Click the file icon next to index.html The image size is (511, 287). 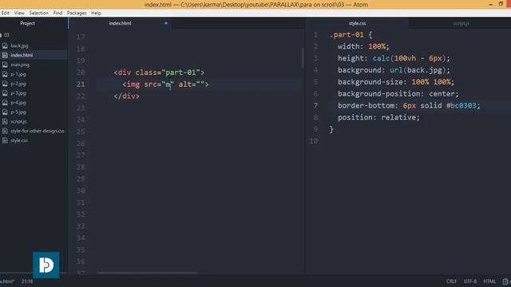[x=5, y=55]
